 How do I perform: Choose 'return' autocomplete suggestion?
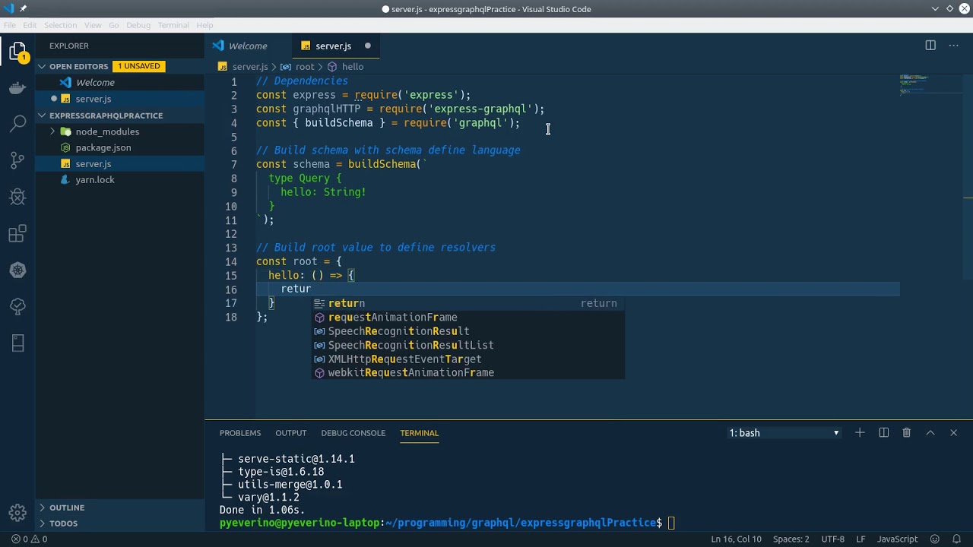point(468,303)
